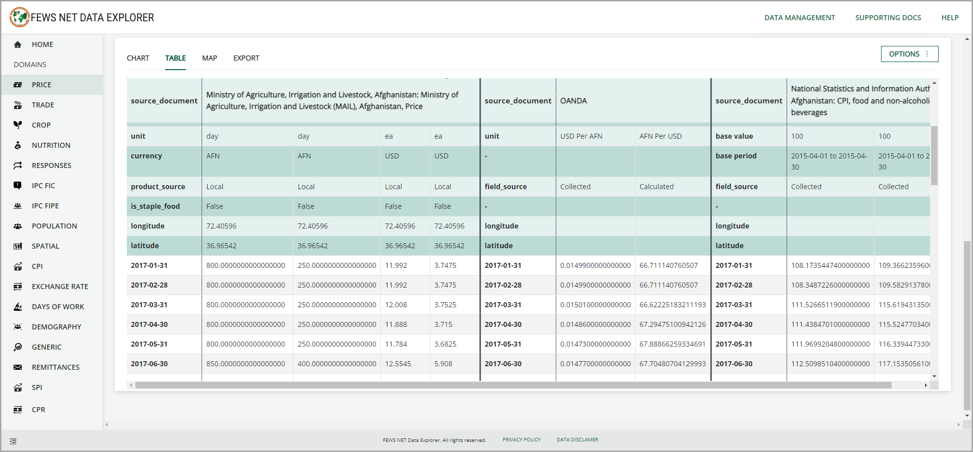973x452 pixels.
Task: Open the OPTIONS dropdown menu
Action: coord(909,54)
